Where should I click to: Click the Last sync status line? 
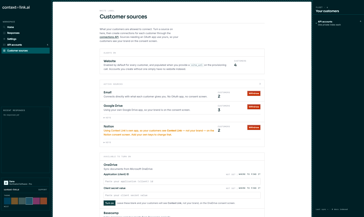(332, 209)
